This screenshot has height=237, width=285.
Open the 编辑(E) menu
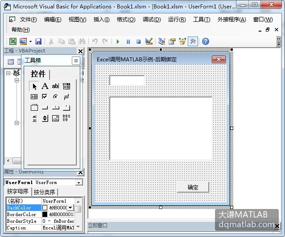[x=53, y=20]
